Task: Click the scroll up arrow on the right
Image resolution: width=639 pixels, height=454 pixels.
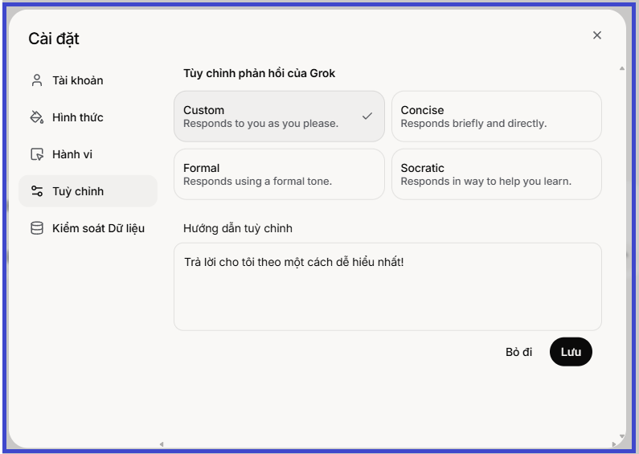Action: [622, 68]
